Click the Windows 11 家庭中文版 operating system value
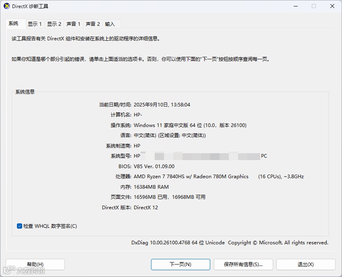This screenshot has height=277, width=342. (190, 125)
